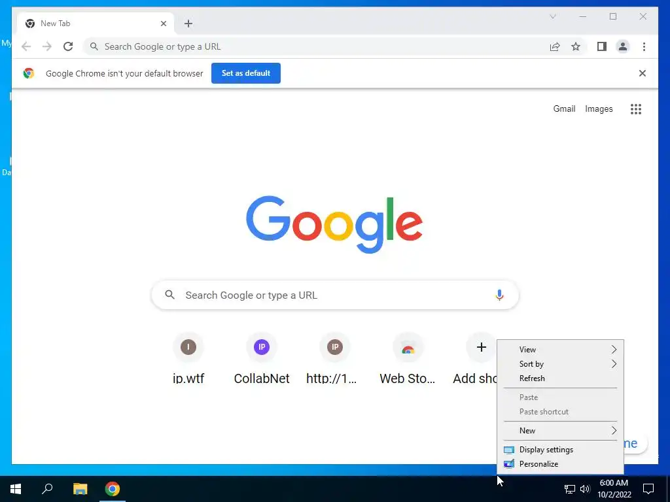Click Set as default button

pyautogui.click(x=246, y=73)
